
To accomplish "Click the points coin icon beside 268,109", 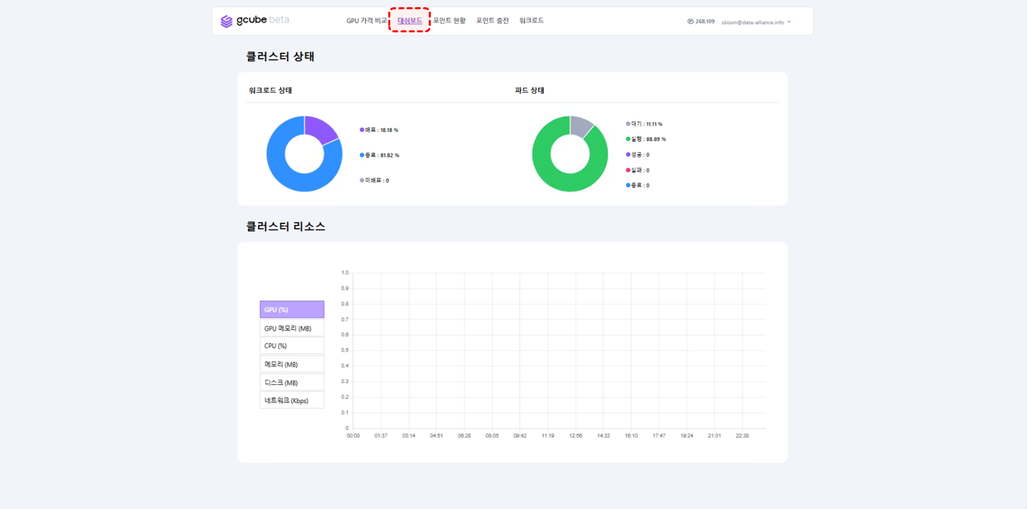I will (690, 22).
